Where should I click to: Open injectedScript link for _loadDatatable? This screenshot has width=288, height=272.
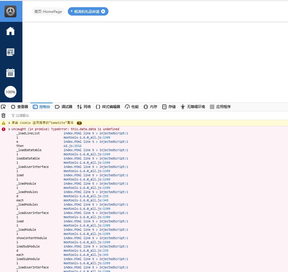(x=96, y=150)
